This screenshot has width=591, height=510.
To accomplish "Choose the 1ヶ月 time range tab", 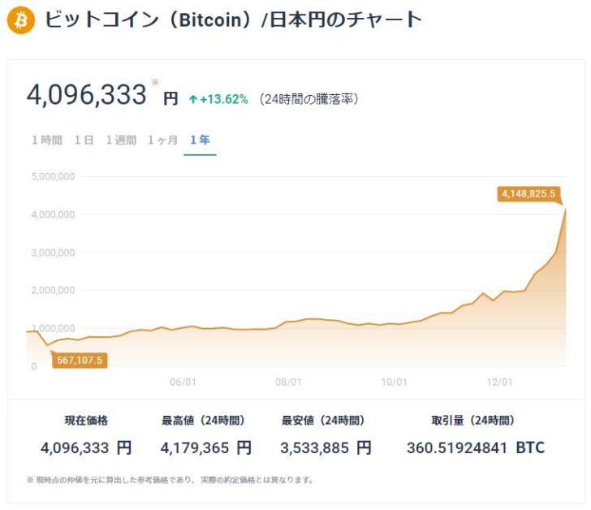I will click(162, 140).
